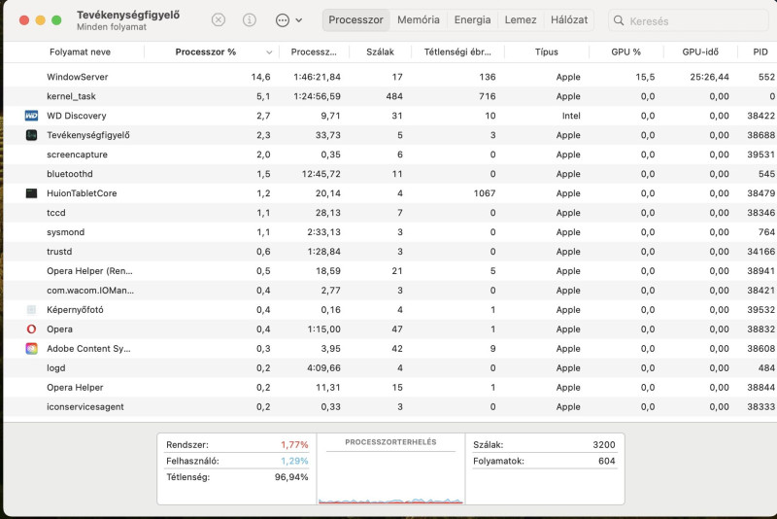Image resolution: width=777 pixels, height=519 pixels.
Task: Select the kernel_task process
Action: click(71, 96)
